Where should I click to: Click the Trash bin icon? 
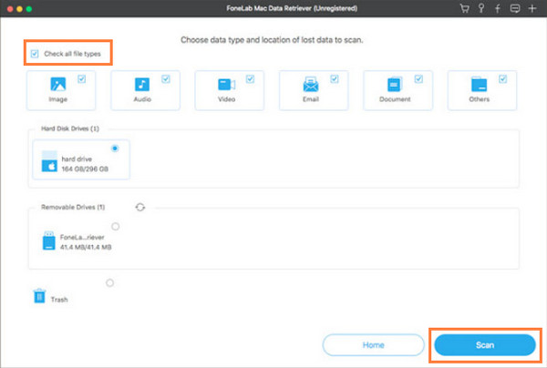point(39,296)
